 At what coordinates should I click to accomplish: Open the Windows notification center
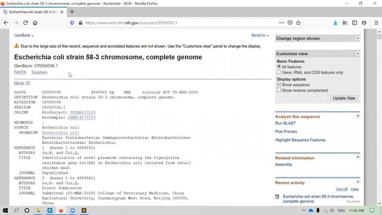372,210
